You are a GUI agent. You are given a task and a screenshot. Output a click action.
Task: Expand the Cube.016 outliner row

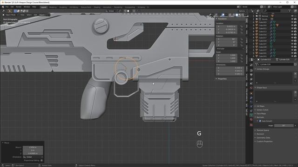click(x=253, y=35)
